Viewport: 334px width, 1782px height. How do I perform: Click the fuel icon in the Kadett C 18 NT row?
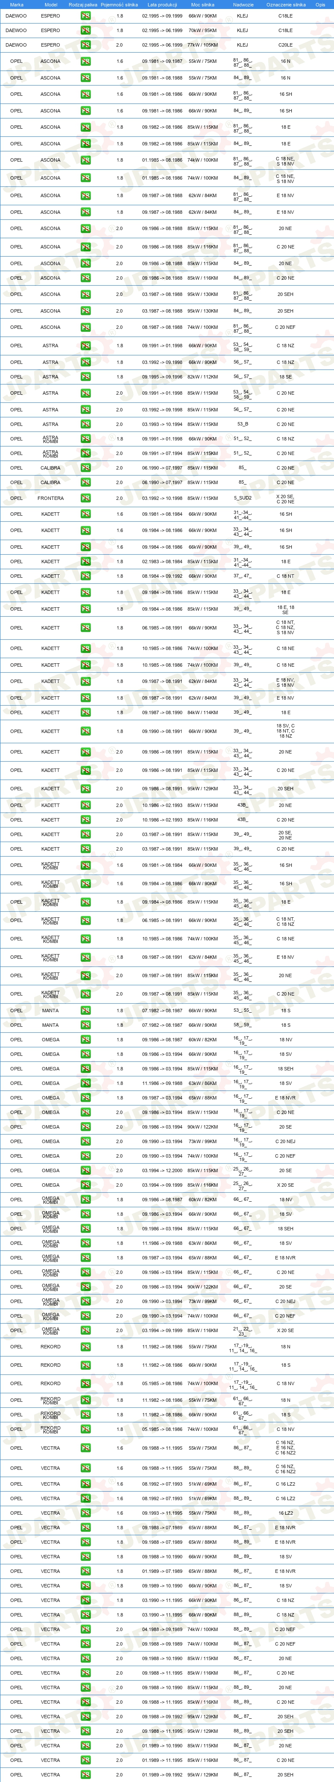pyautogui.click(x=85, y=576)
